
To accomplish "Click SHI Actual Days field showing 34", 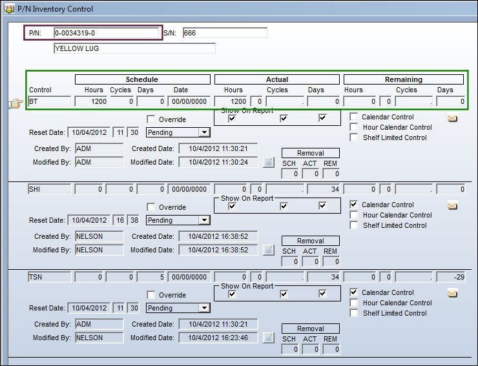I will (324, 189).
